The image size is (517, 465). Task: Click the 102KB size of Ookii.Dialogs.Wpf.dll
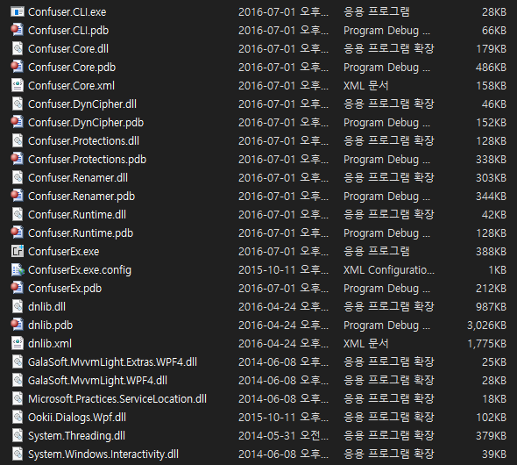pyautogui.click(x=491, y=418)
